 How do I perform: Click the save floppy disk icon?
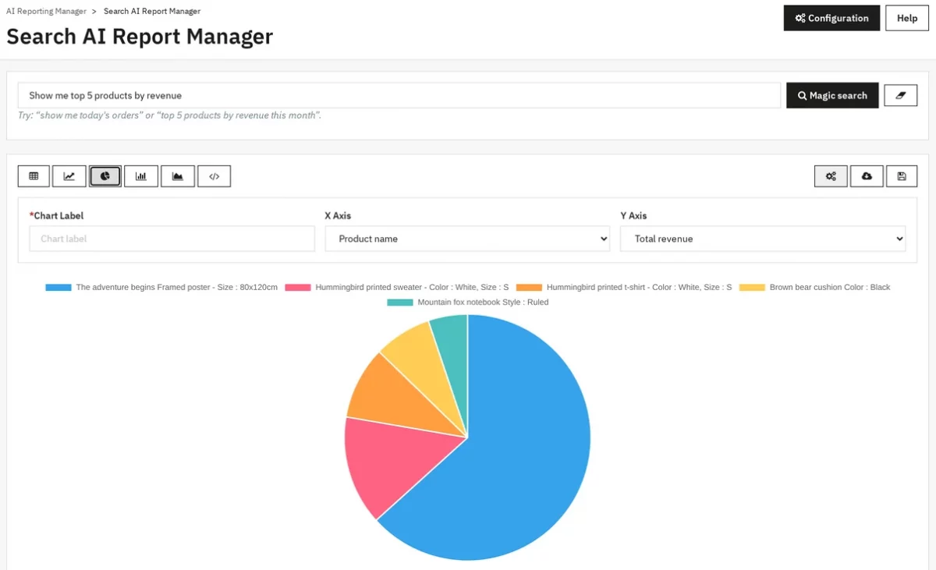pyautogui.click(x=902, y=176)
